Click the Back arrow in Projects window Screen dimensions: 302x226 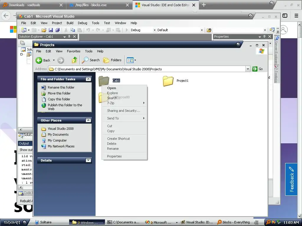point(39,60)
